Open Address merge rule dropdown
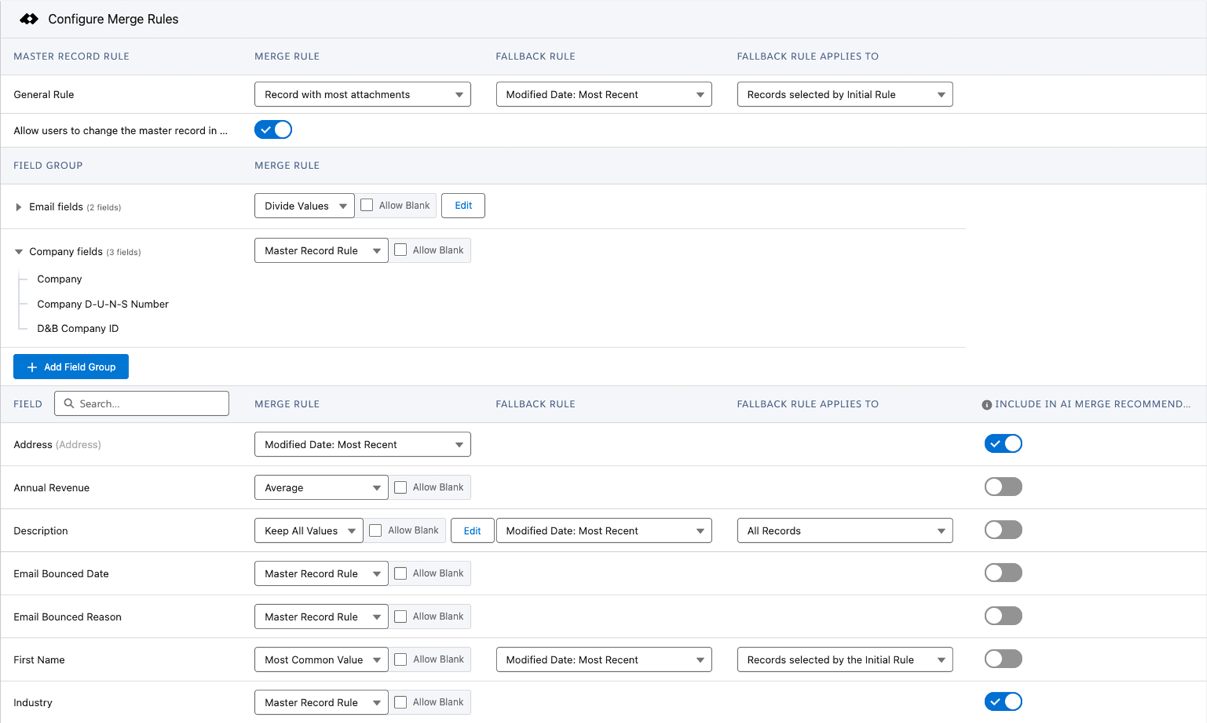Screen dimensions: 1207x723 (362, 445)
